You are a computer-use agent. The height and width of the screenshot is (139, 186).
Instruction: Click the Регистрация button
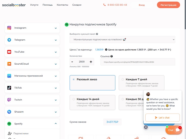click(168, 5)
